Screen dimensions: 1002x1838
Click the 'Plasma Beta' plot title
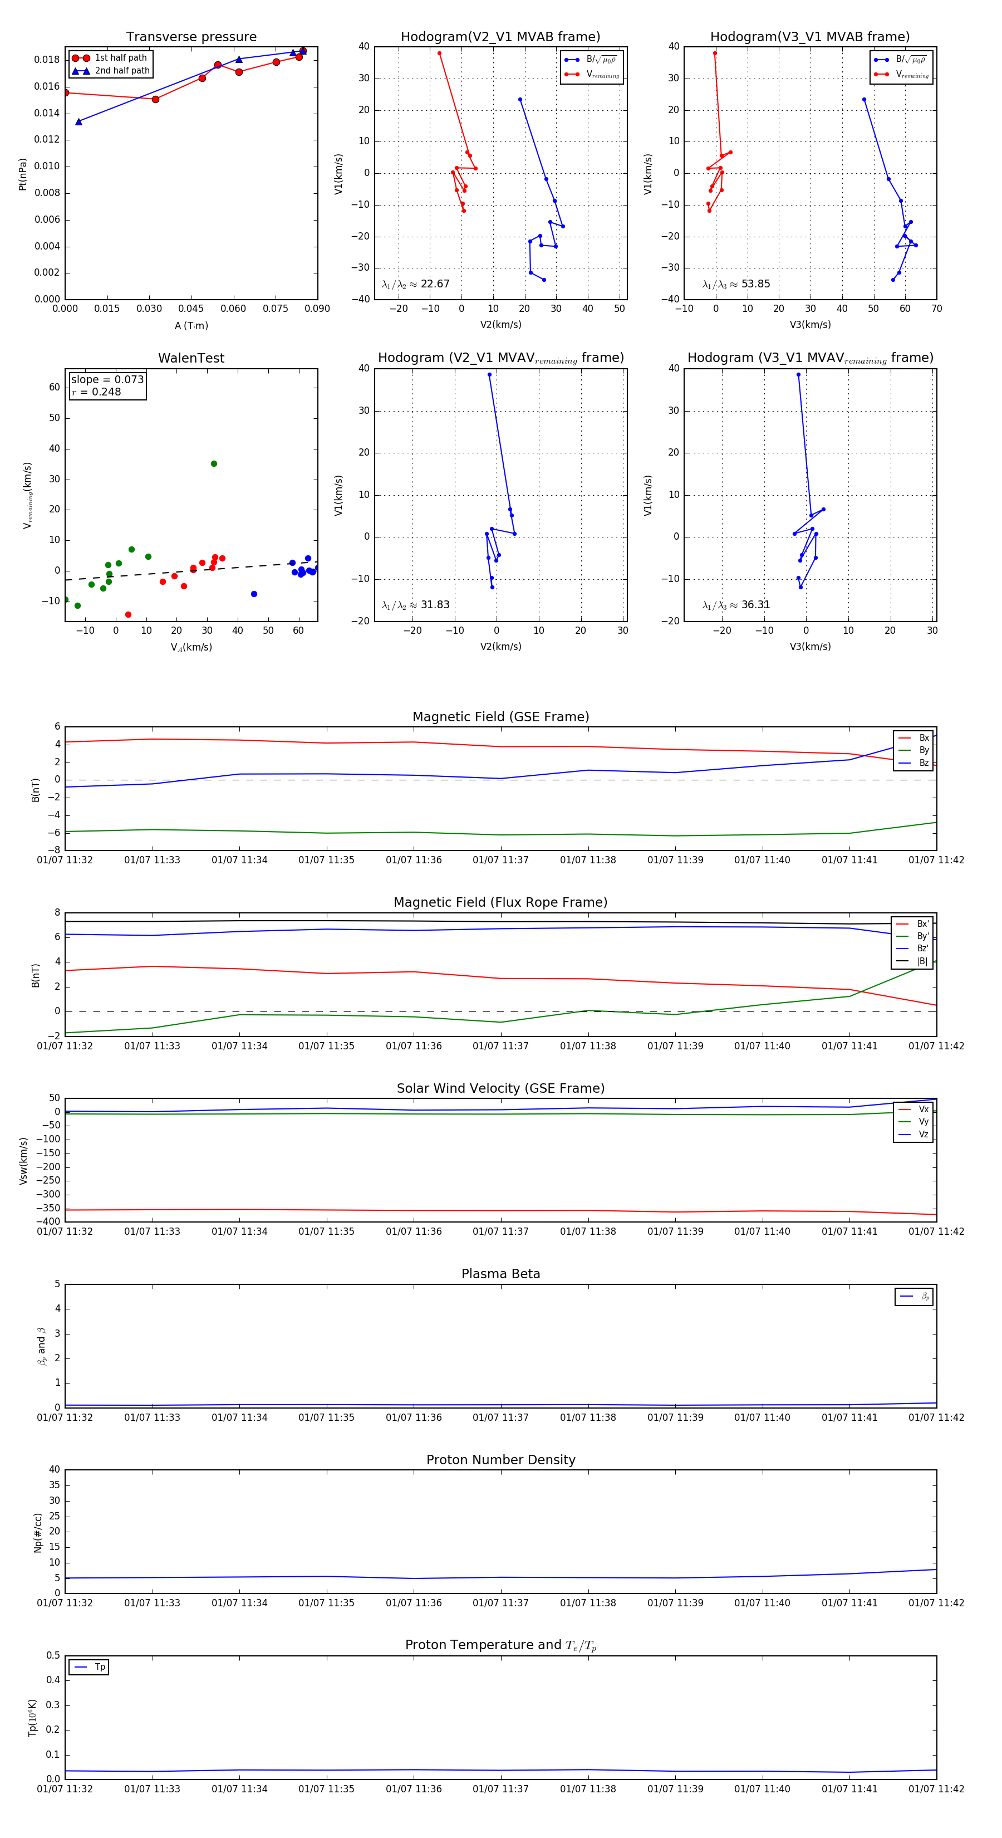point(500,1274)
